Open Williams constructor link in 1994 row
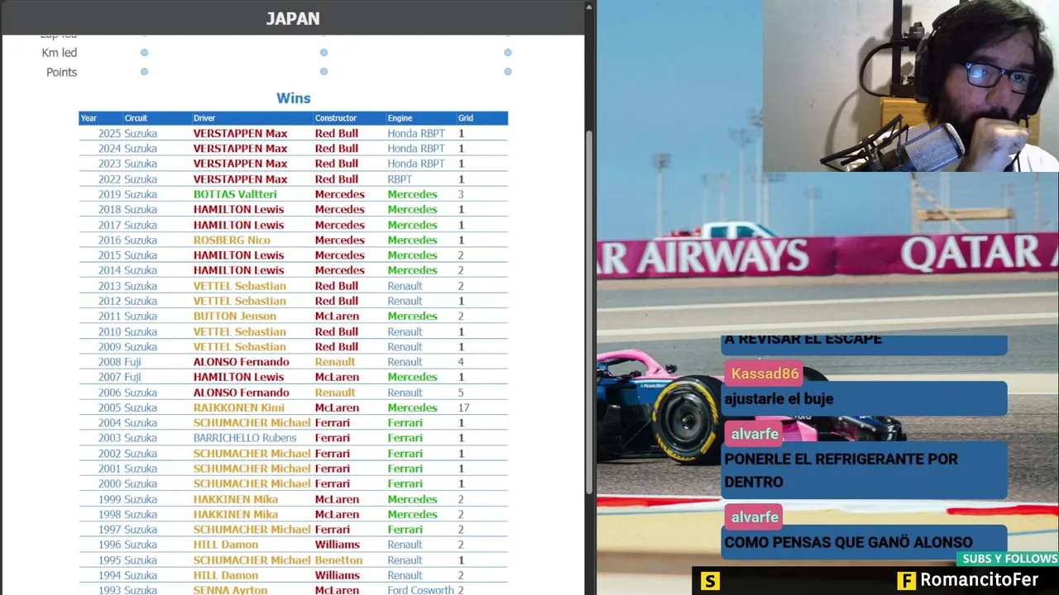Image resolution: width=1059 pixels, height=595 pixels. pyautogui.click(x=337, y=575)
